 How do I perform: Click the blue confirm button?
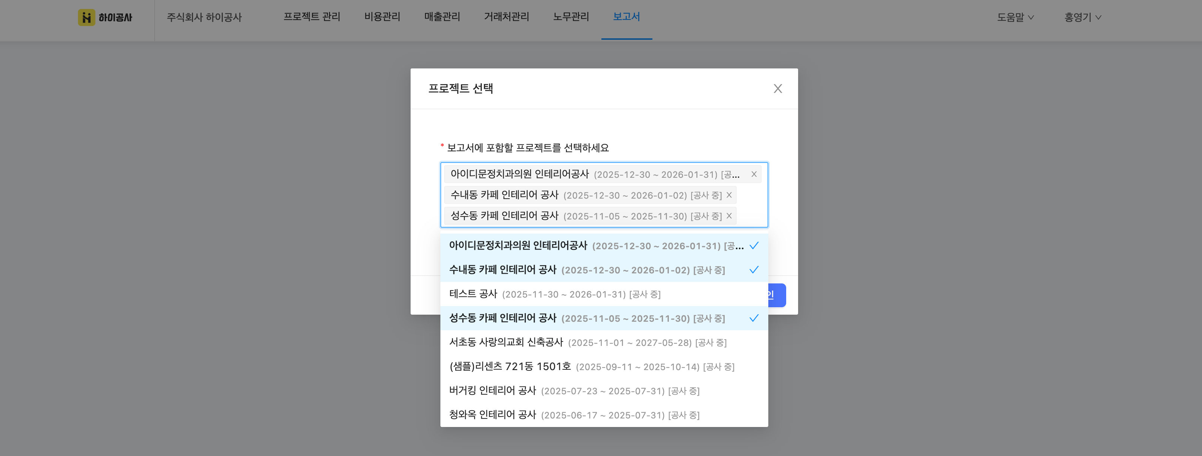point(777,295)
